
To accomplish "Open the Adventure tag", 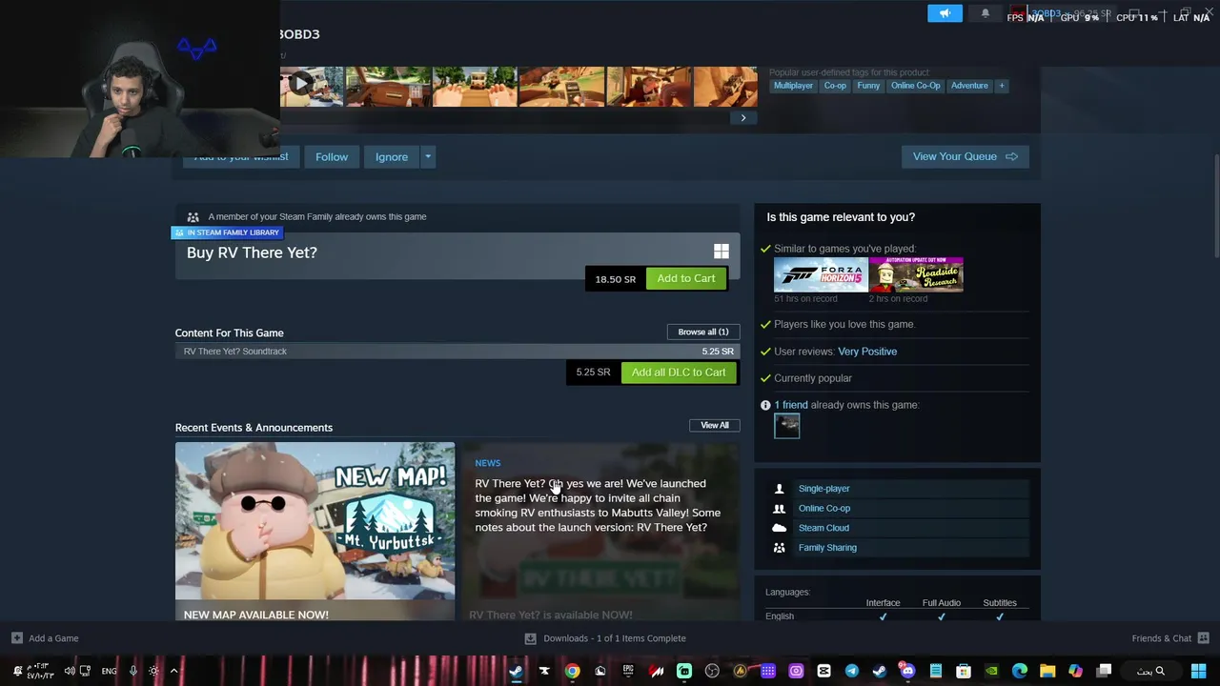I will coord(969,86).
